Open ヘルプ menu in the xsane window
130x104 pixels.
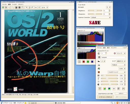tap(125, 48)
